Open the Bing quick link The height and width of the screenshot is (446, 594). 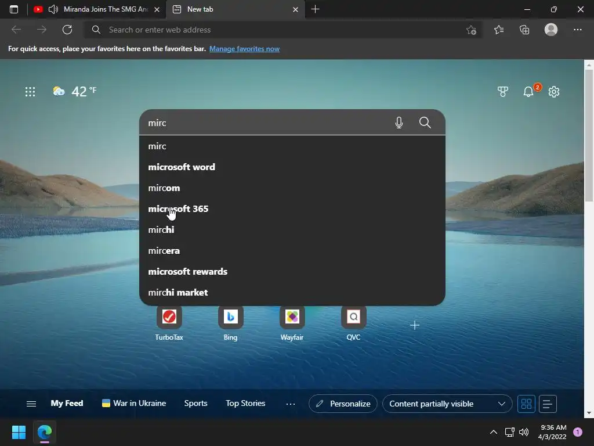tap(230, 323)
